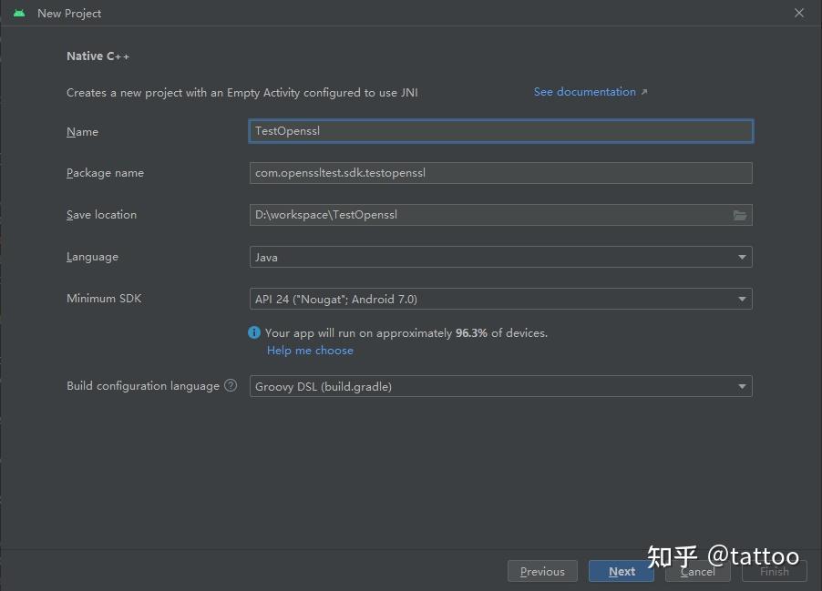Click the Android logo icon in title bar

pos(19,14)
